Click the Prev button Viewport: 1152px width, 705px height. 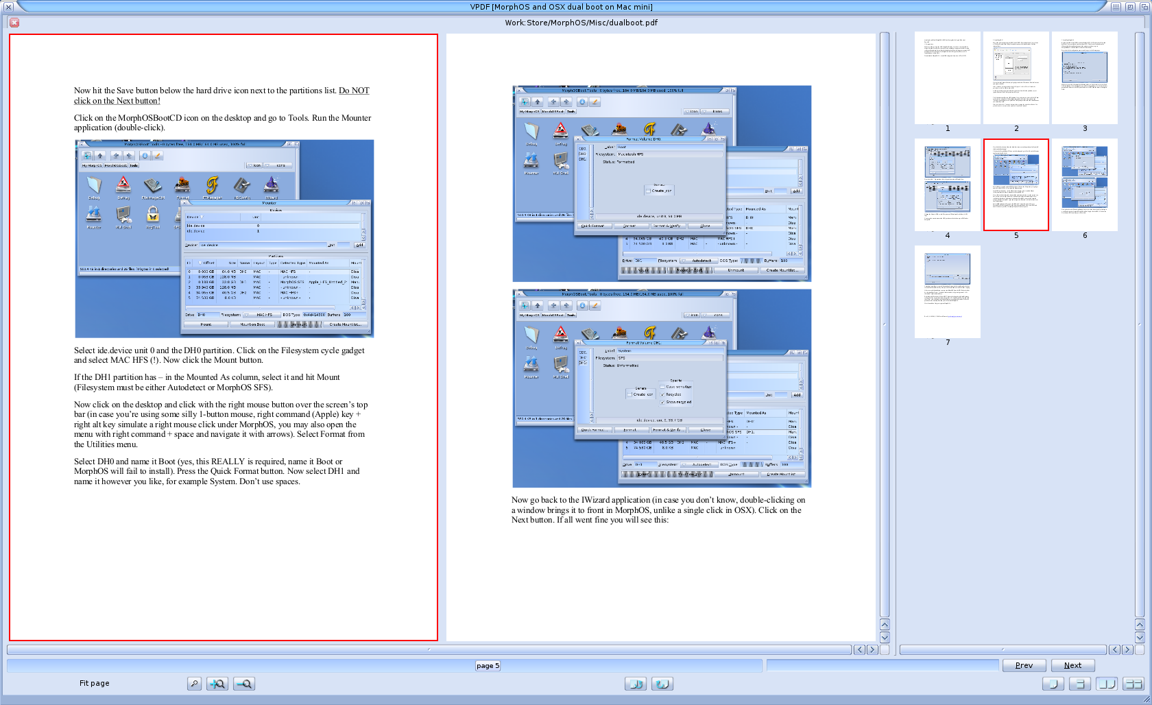(1024, 665)
